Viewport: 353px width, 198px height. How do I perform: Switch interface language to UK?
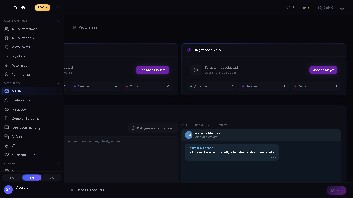tap(52, 178)
